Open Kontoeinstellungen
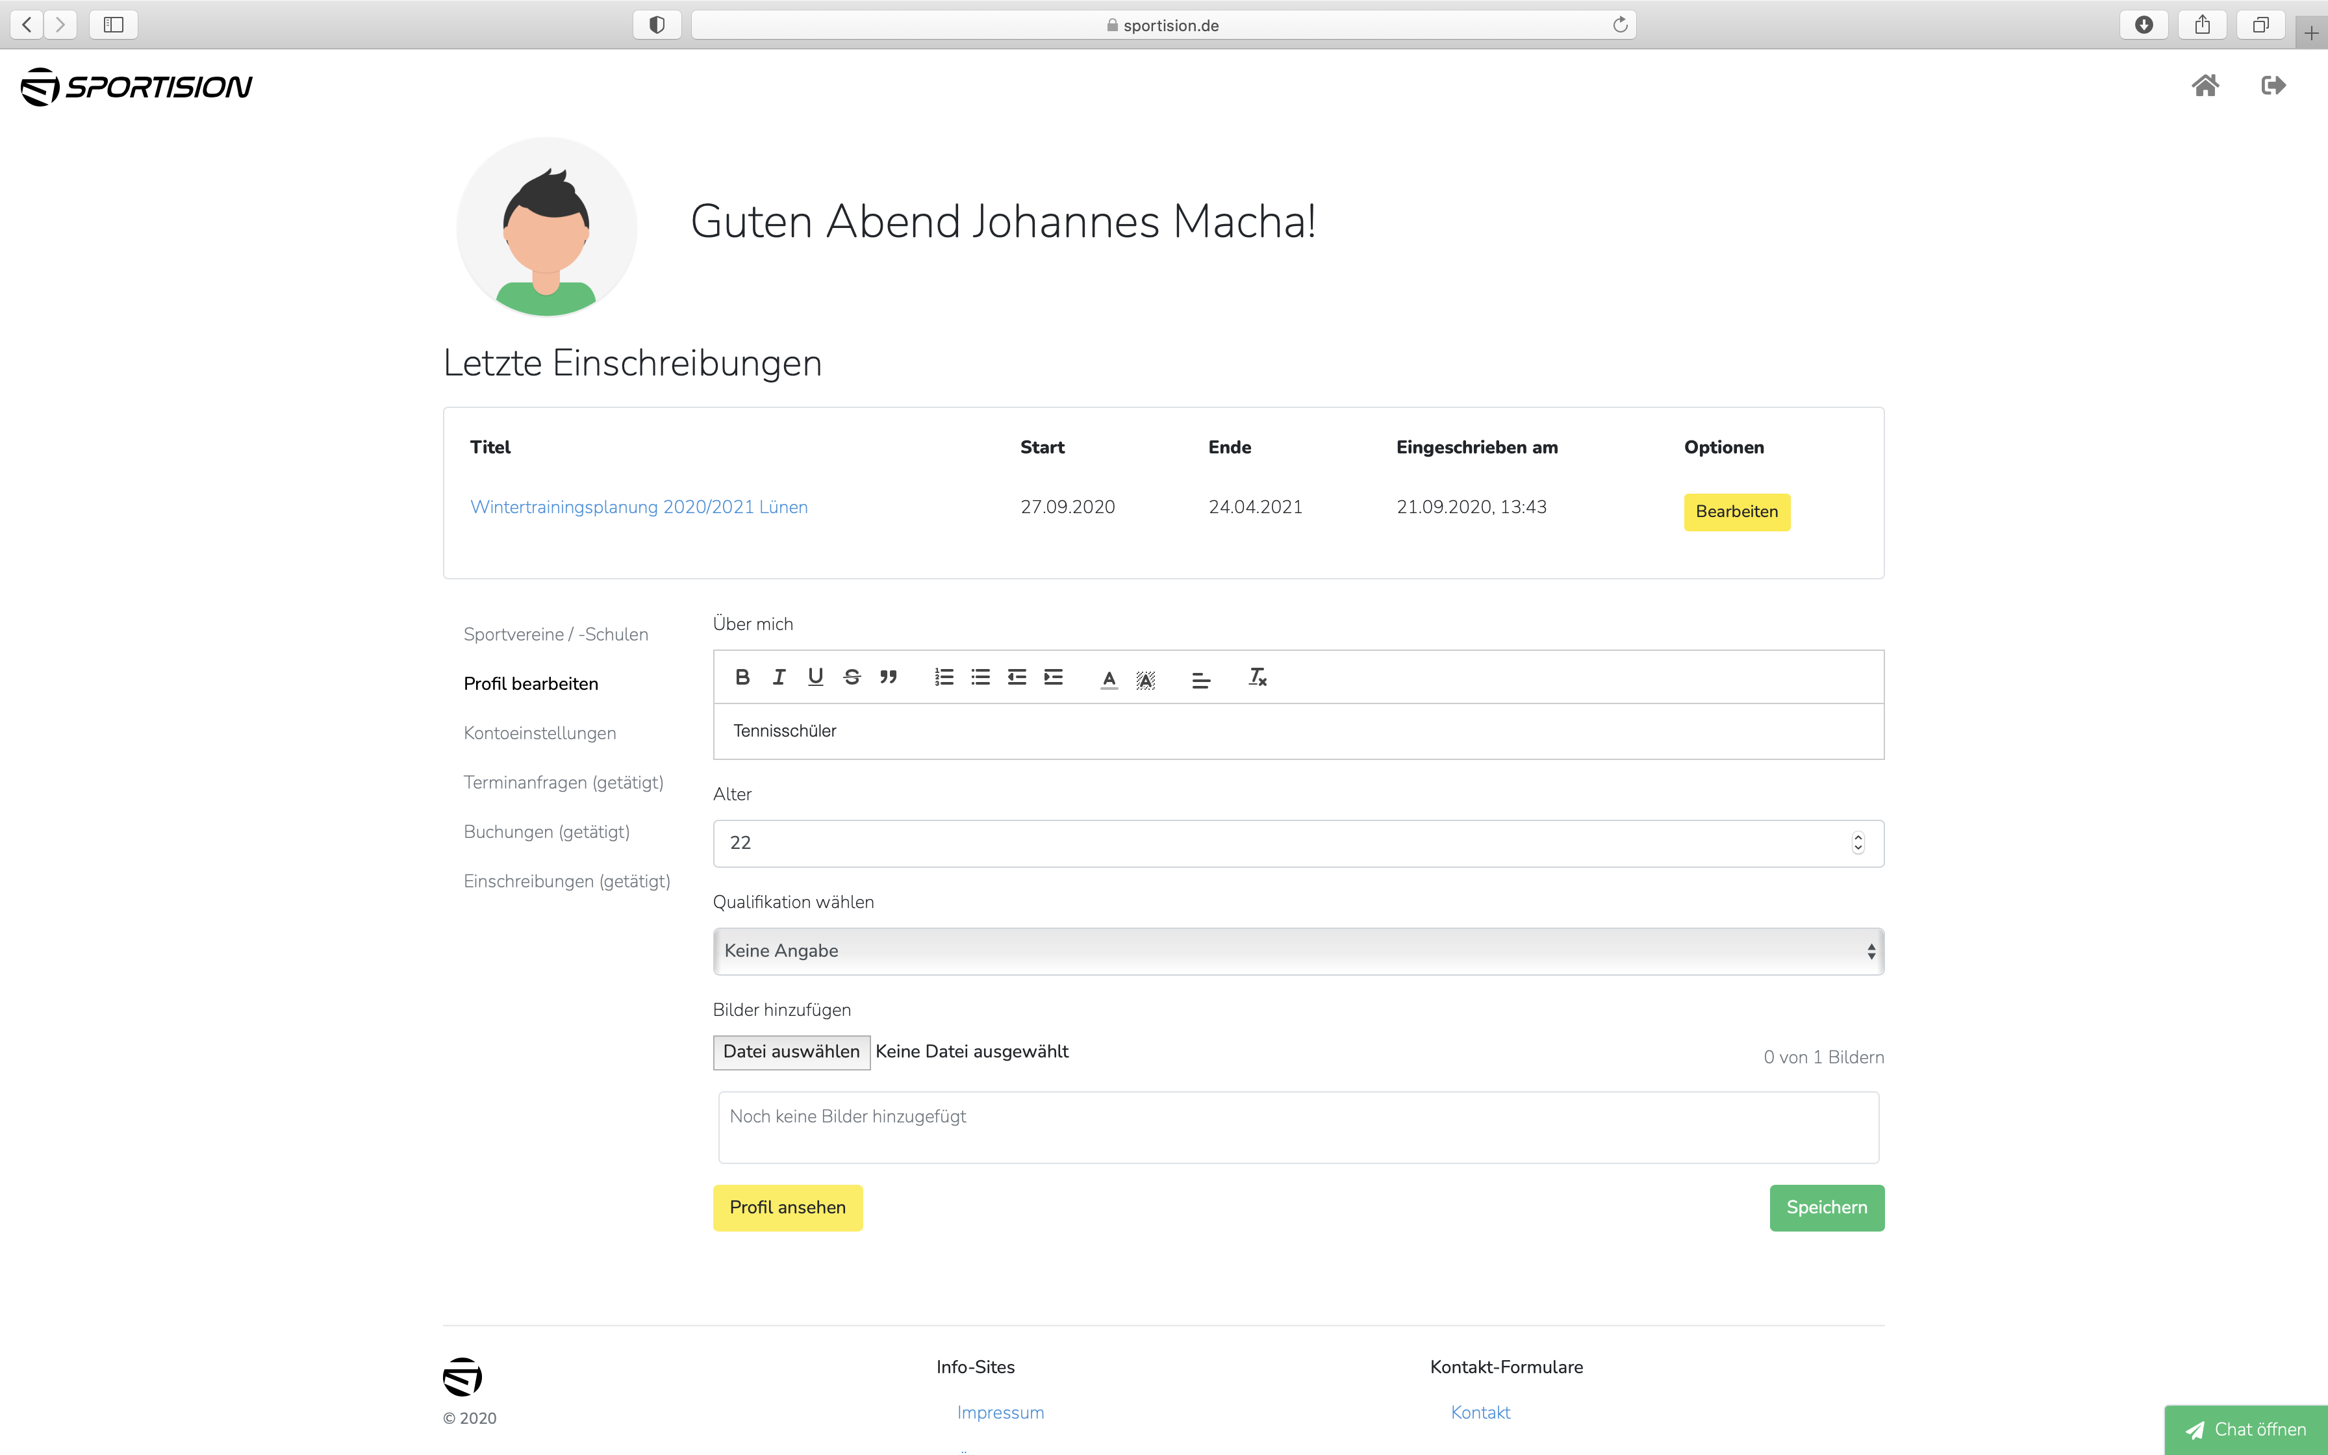 coord(538,733)
